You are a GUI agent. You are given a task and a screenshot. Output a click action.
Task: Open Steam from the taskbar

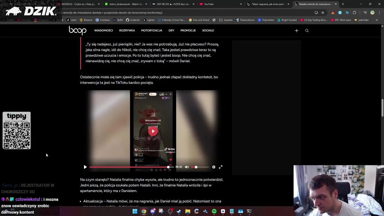[x=179, y=211]
